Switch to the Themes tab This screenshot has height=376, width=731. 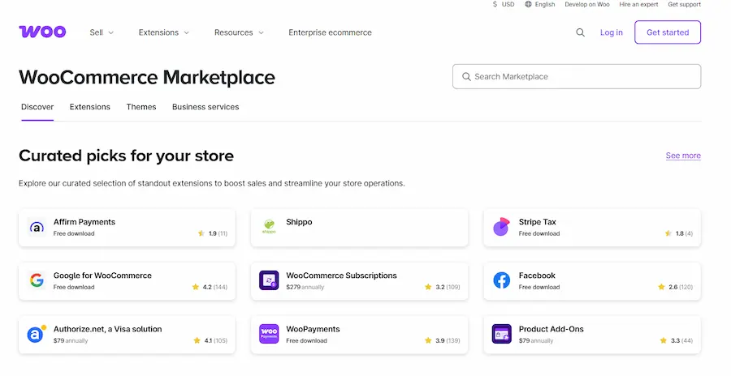click(141, 107)
